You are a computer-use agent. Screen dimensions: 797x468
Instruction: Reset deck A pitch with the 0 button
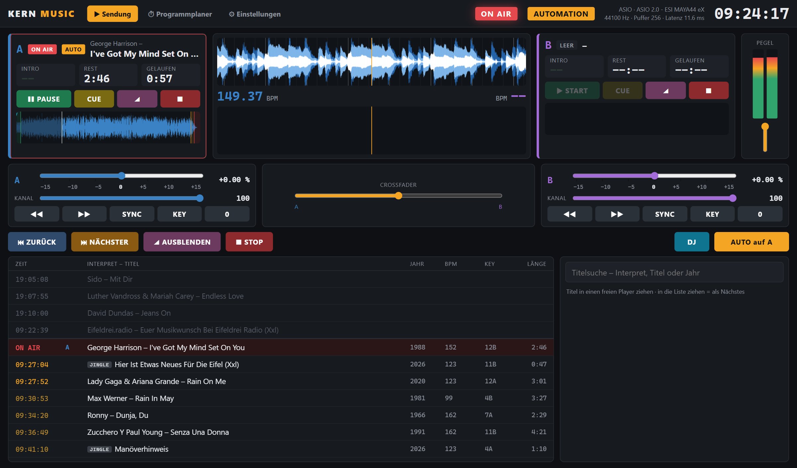pos(227,214)
